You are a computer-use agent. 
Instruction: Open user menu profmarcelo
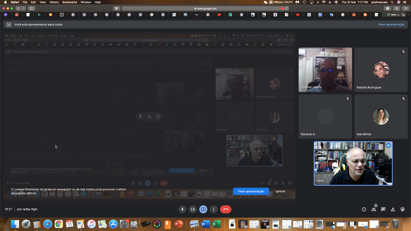pyautogui.click(x=379, y=2)
